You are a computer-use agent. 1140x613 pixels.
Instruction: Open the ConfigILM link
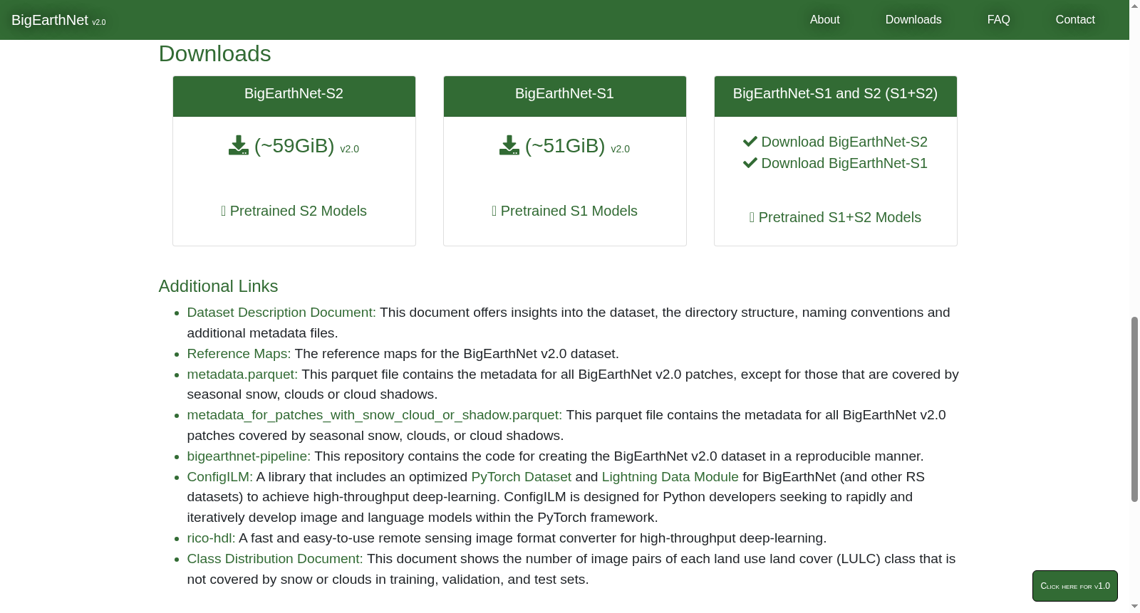click(220, 477)
